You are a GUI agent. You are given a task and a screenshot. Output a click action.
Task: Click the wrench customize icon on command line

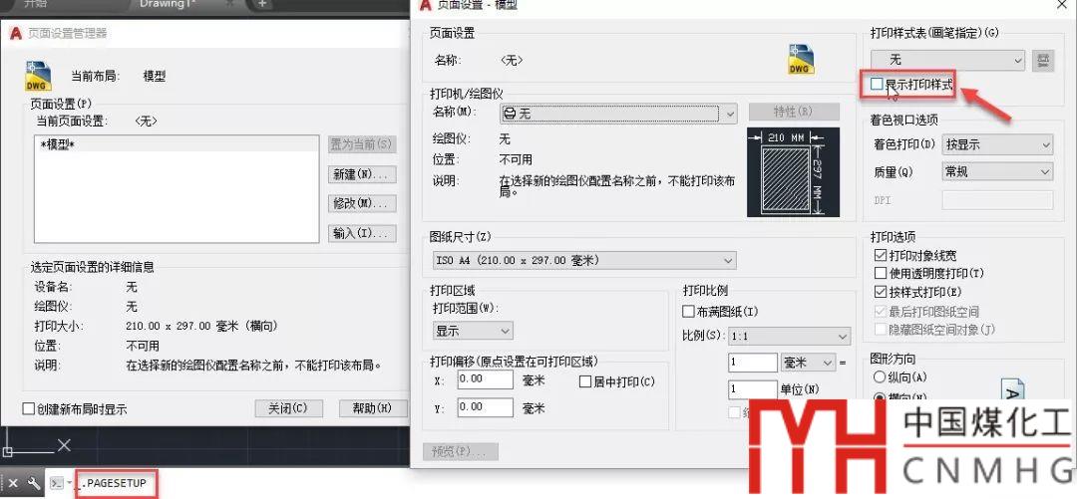click(33, 484)
